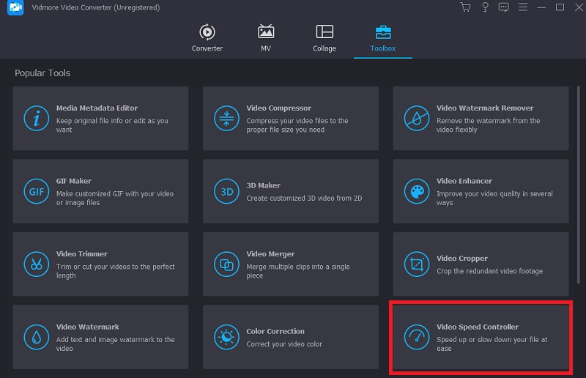586x378 pixels.
Task: Go to the Collage tab
Action: (324, 38)
